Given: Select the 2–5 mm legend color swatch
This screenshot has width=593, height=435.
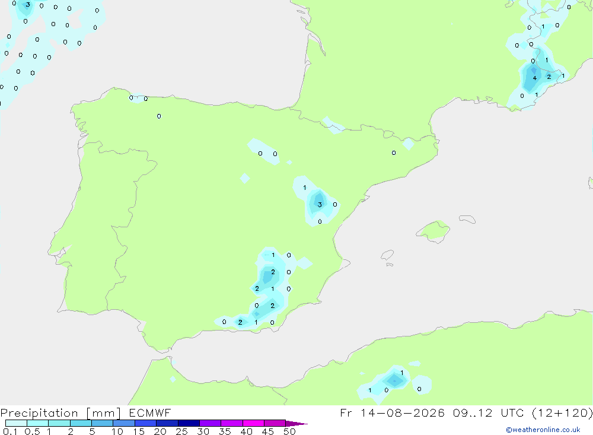Looking at the screenshot, I should tap(81, 423).
